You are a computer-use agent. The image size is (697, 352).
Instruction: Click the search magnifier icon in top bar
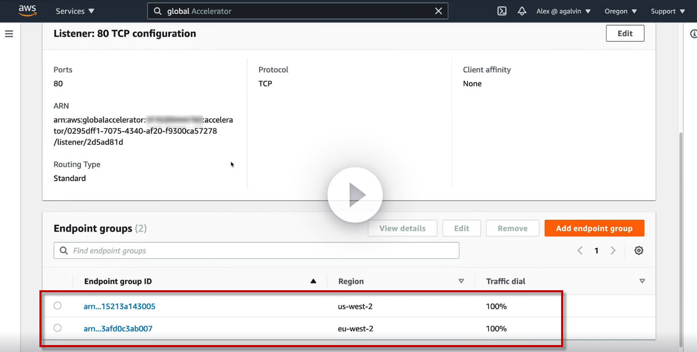[158, 11]
